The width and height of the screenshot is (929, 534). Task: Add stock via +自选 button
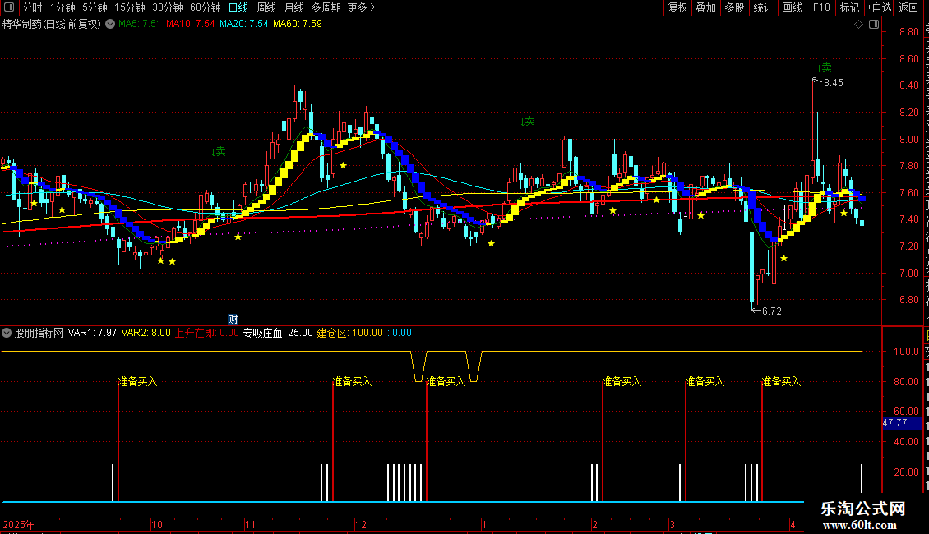point(879,7)
